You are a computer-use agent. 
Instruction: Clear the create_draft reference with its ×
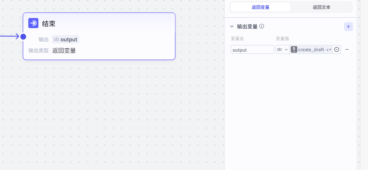[330, 49]
